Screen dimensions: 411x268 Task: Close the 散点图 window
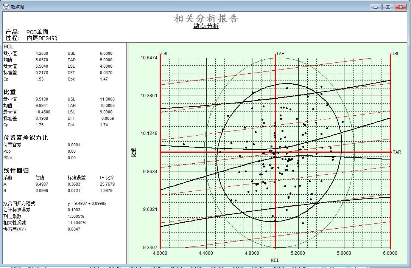pyautogui.click(x=400, y=7)
